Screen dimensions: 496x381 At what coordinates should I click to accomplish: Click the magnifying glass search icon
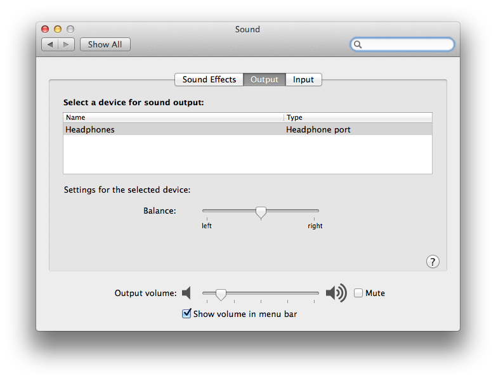(x=358, y=44)
